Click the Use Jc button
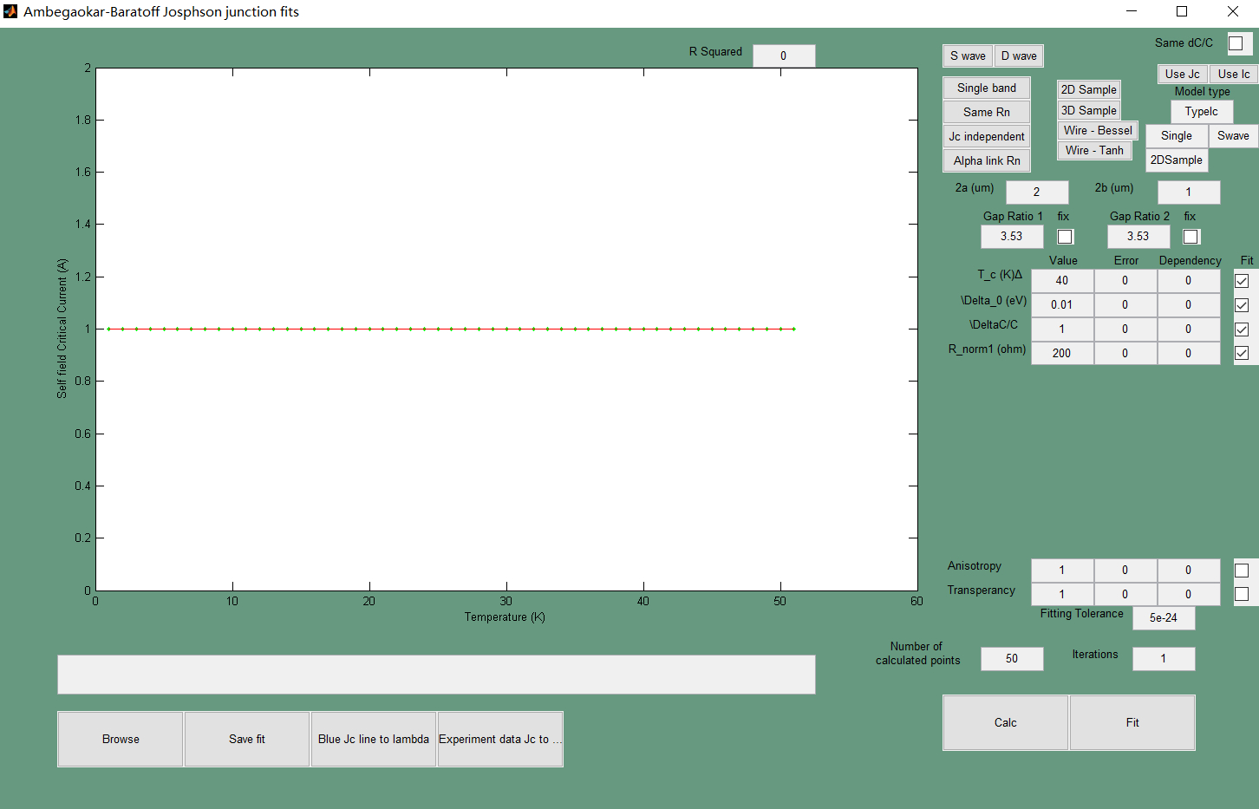The width and height of the screenshot is (1259, 809). coord(1183,75)
